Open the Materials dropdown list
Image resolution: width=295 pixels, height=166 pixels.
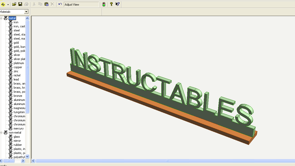pyautogui.click(x=26, y=12)
